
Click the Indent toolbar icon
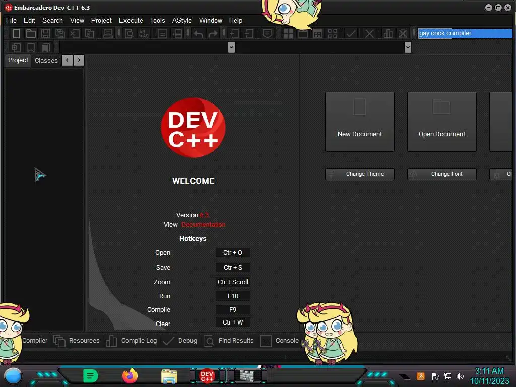[x=234, y=34]
